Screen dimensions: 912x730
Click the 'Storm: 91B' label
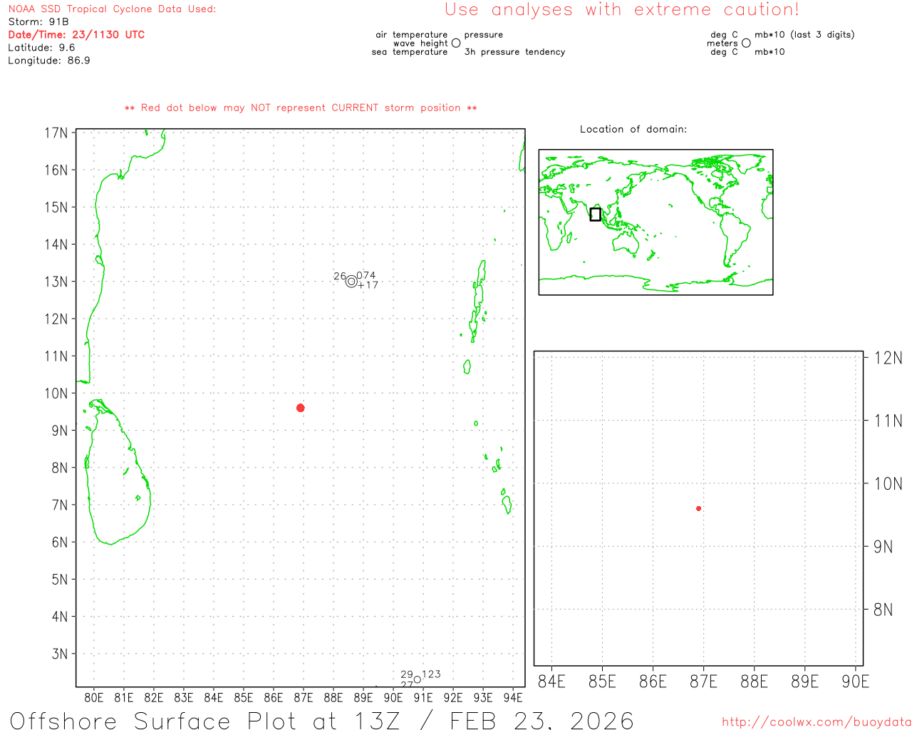coord(38,22)
